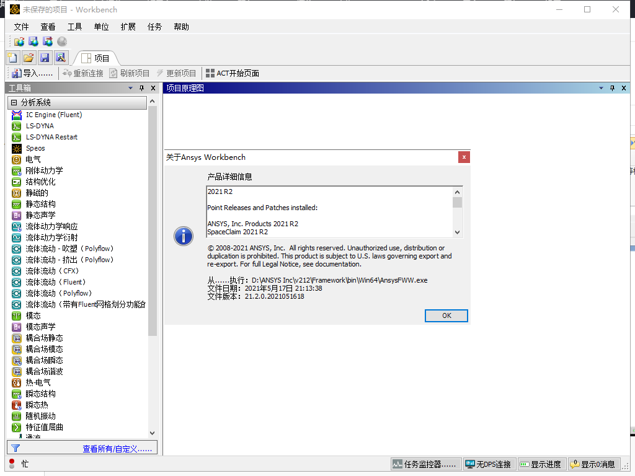
Task: Switch to the 项目 tab
Action: tap(96, 58)
